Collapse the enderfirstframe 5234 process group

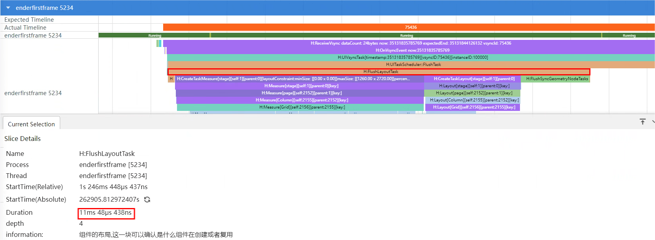pyautogui.click(x=8, y=8)
